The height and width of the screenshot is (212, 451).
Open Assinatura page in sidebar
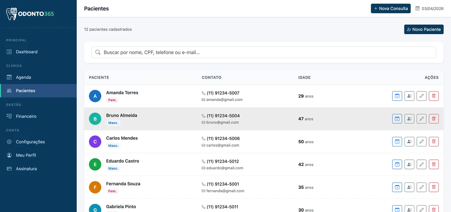(26, 169)
